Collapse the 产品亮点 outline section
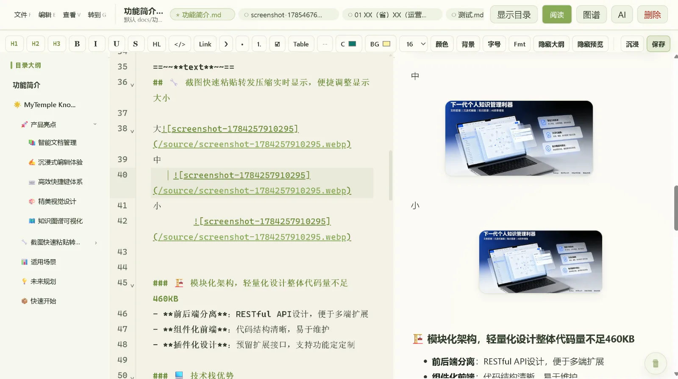The image size is (678, 379). (95, 124)
